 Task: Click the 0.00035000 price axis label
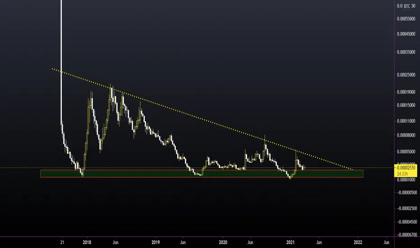tap(406, 52)
